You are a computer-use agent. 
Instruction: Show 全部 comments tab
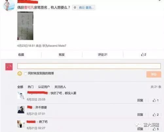20,87
